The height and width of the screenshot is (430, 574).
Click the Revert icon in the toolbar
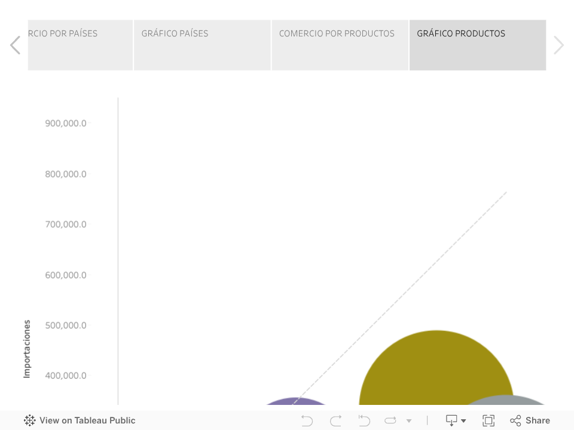[x=364, y=420]
